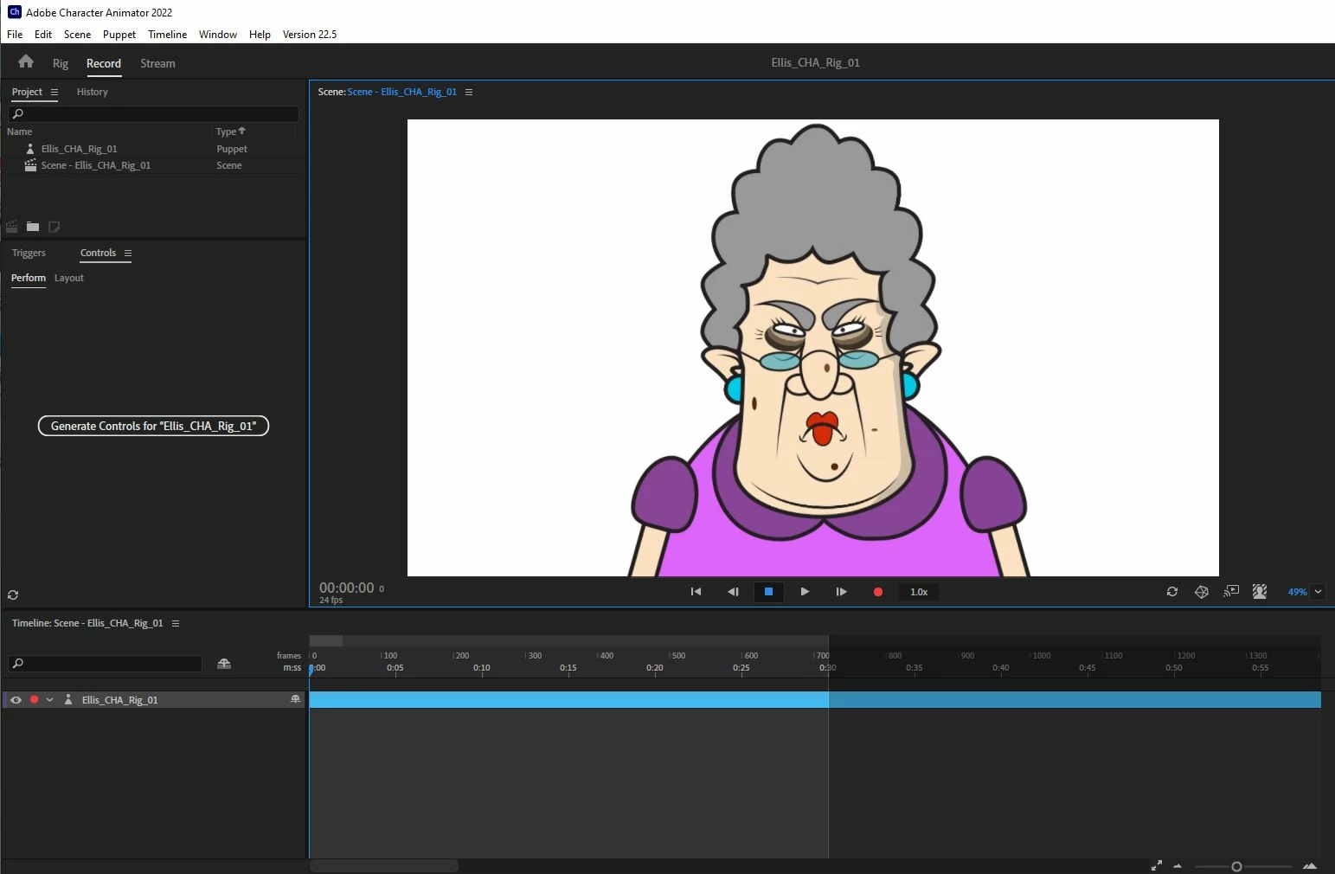The image size is (1335, 874).
Task: Go to the Home screen icon
Action: click(26, 61)
